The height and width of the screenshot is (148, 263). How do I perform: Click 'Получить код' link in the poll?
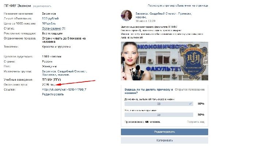point(196,122)
